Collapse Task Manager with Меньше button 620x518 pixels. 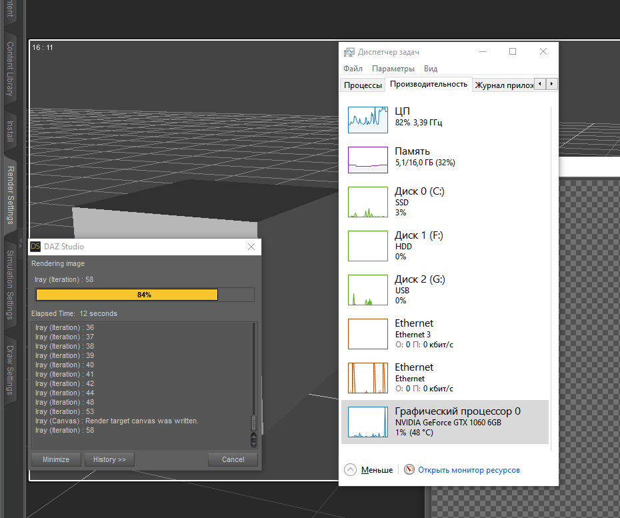377,470
